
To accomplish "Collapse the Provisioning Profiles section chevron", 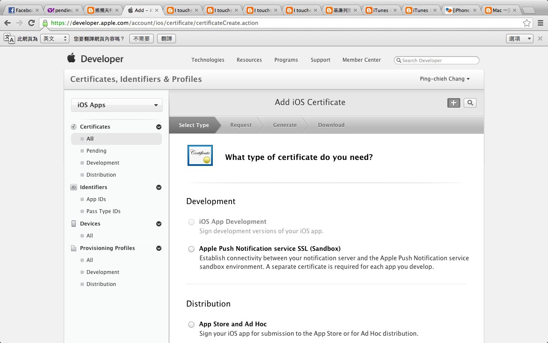I will pyautogui.click(x=159, y=248).
